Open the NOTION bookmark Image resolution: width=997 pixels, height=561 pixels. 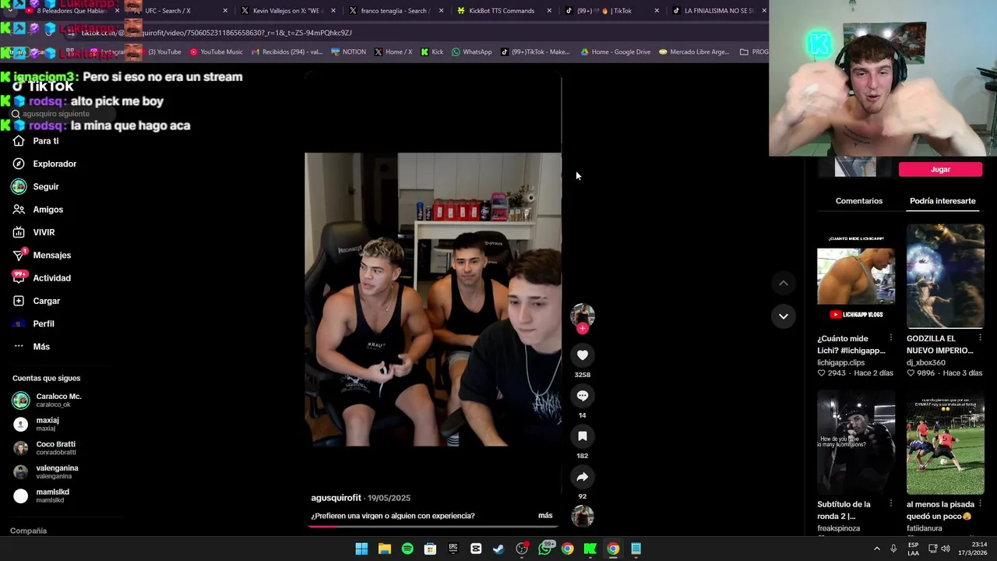point(348,52)
